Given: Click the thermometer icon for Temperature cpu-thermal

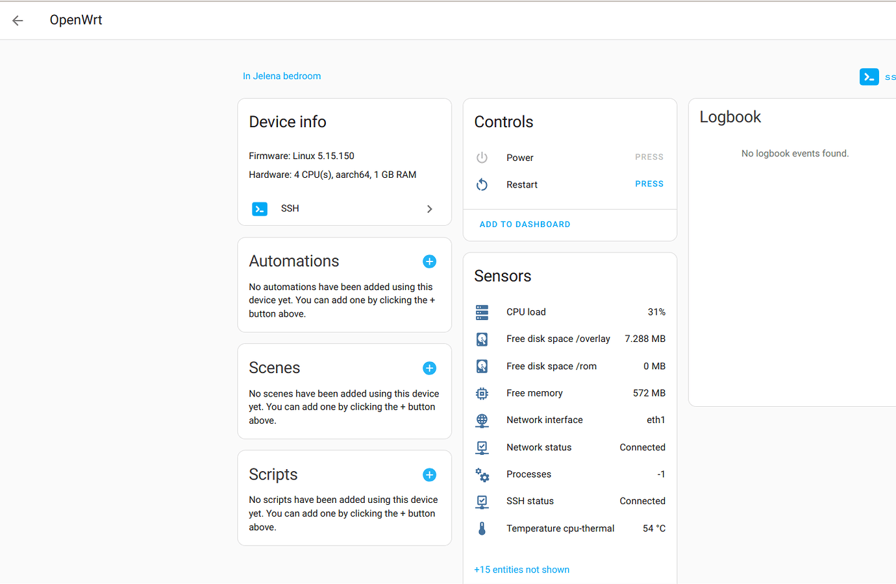Looking at the screenshot, I should click(x=482, y=528).
